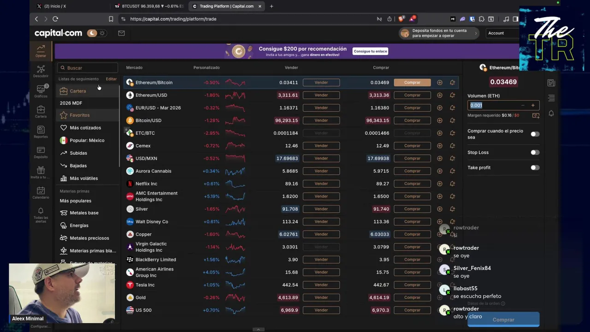590x332 pixels.
Task: Select the 2026 MDF watchlist
Action: coord(87,103)
